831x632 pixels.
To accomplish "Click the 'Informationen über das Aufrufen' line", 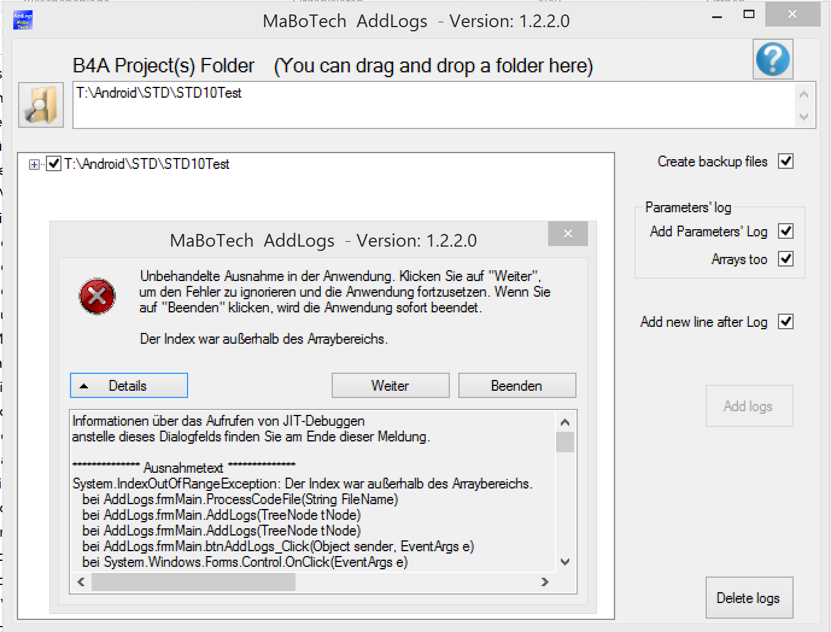I will (218, 421).
